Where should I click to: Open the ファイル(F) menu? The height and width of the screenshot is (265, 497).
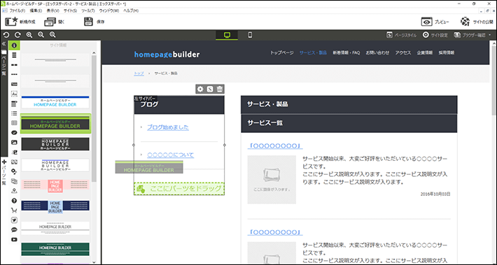[x=17, y=10]
